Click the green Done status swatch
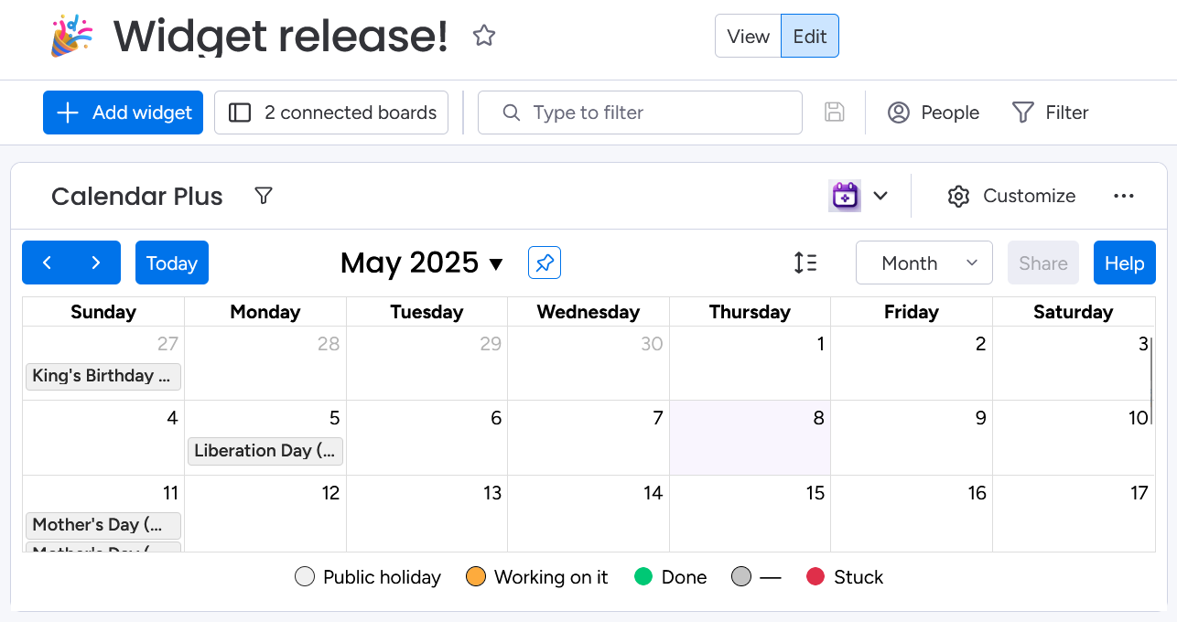1177x622 pixels. pos(643,577)
